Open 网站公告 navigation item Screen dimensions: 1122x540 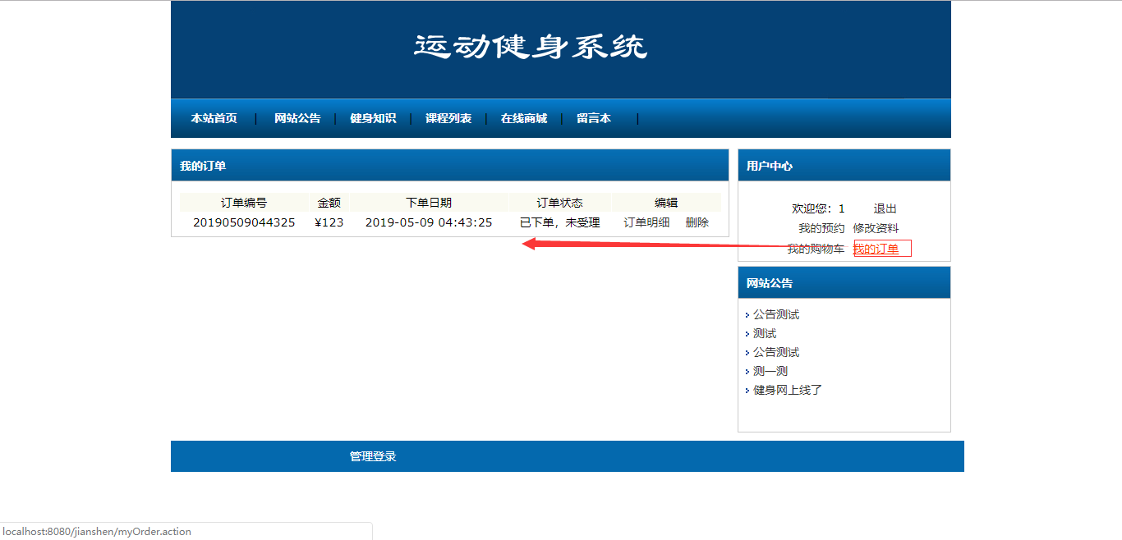click(x=297, y=118)
